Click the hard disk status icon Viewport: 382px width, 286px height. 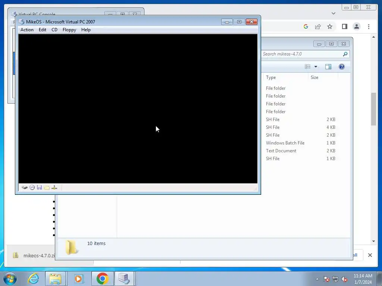[x=24, y=187]
